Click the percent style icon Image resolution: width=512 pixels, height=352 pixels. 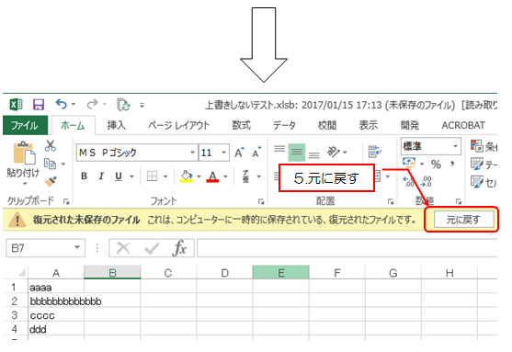(436, 164)
